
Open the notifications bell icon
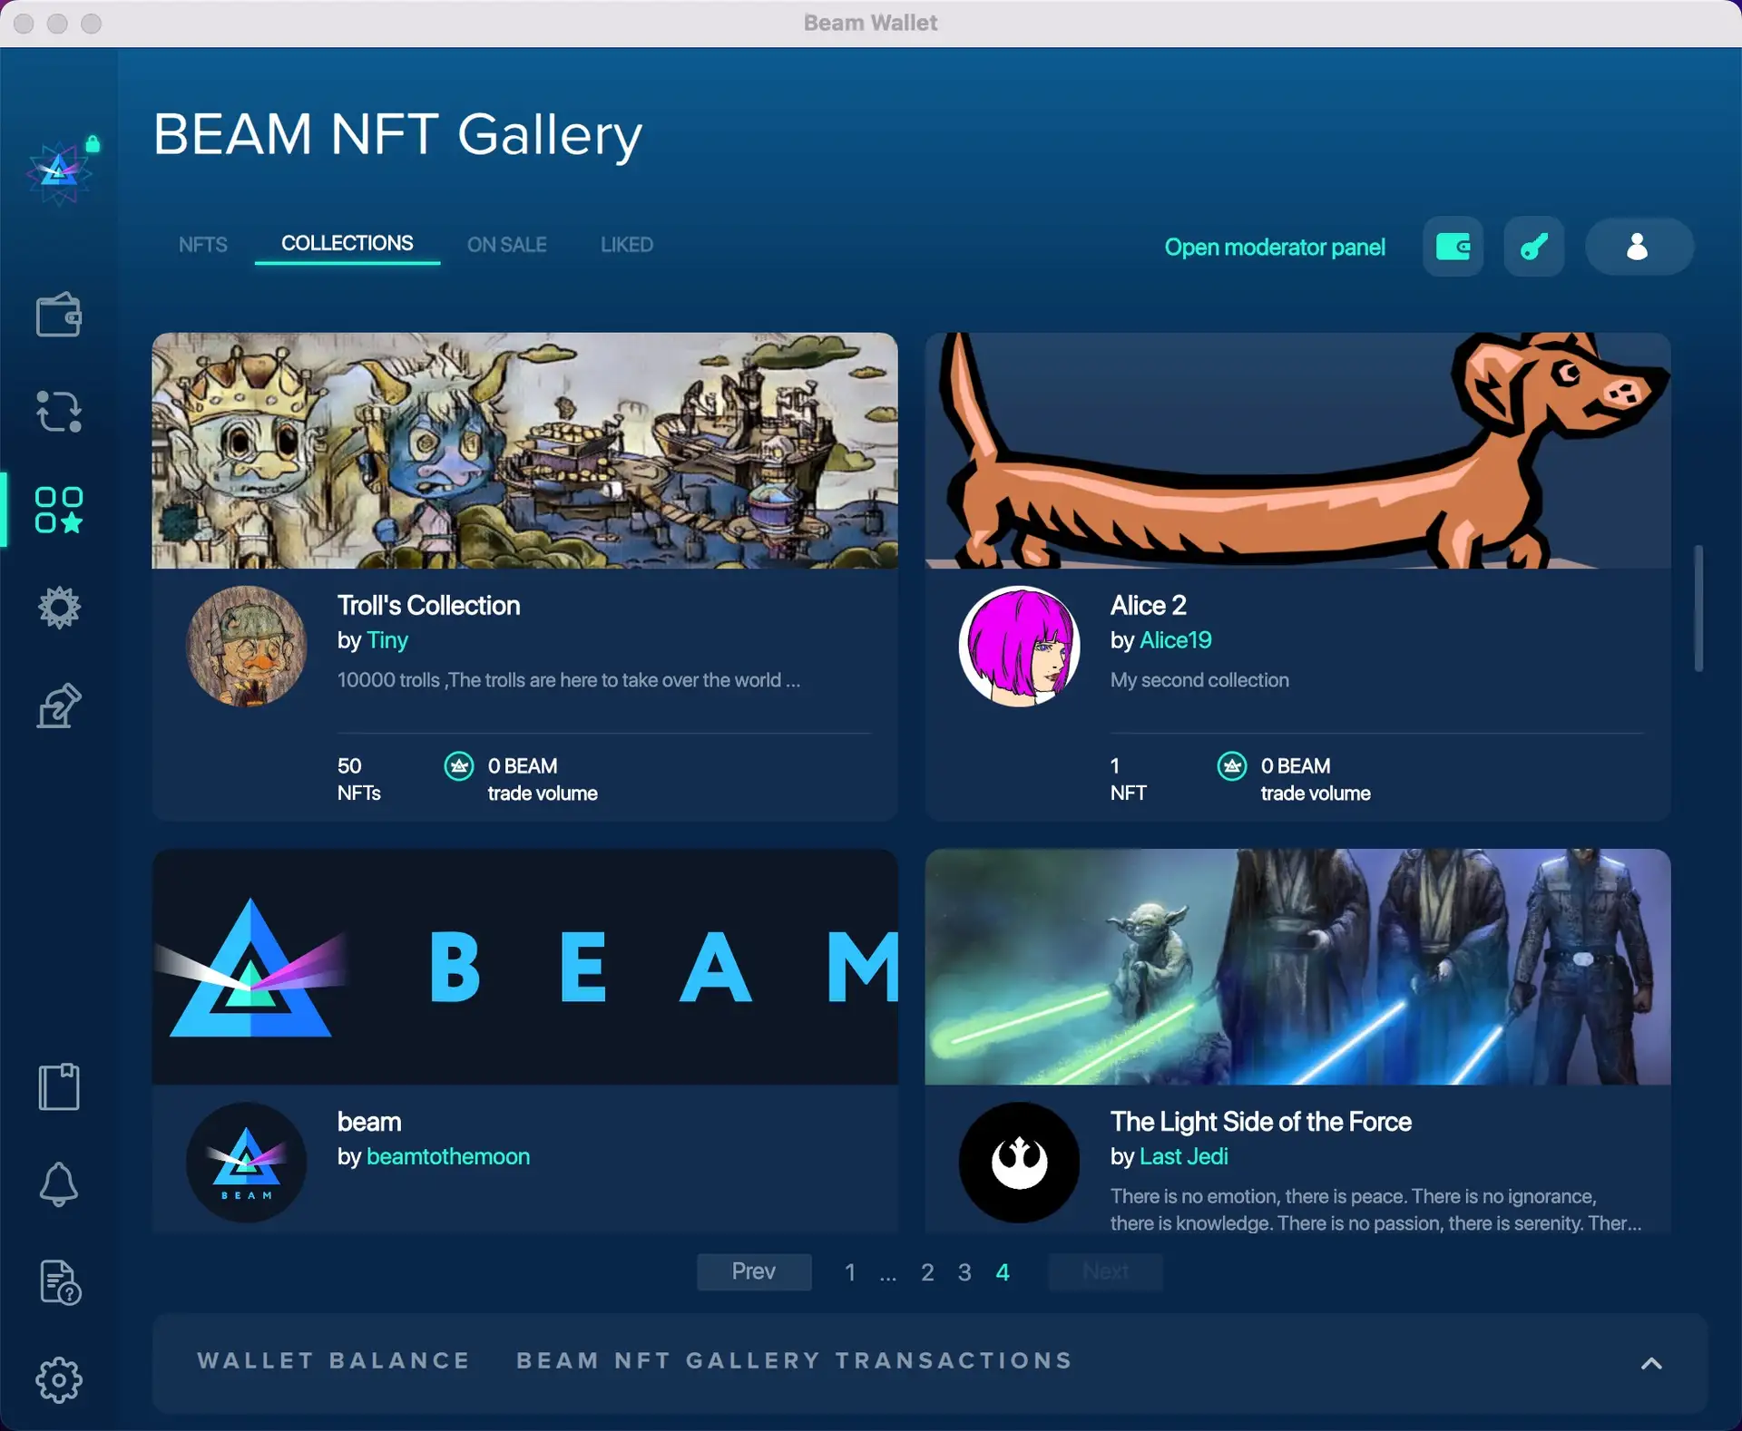58,1184
